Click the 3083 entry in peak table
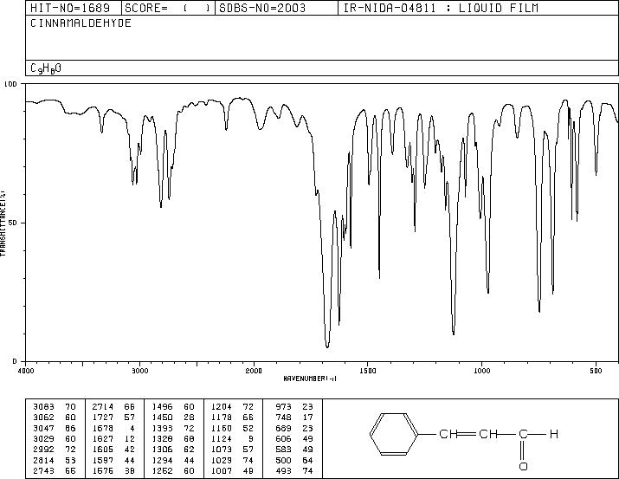This screenshot has width=619, height=479. (43, 406)
